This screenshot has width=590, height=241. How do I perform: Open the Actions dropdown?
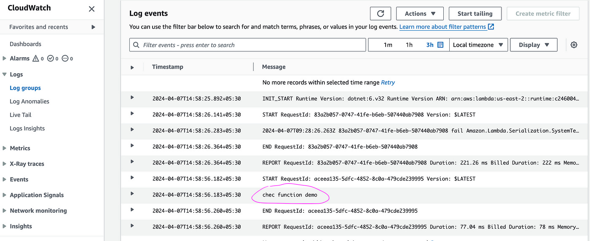point(420,13)
